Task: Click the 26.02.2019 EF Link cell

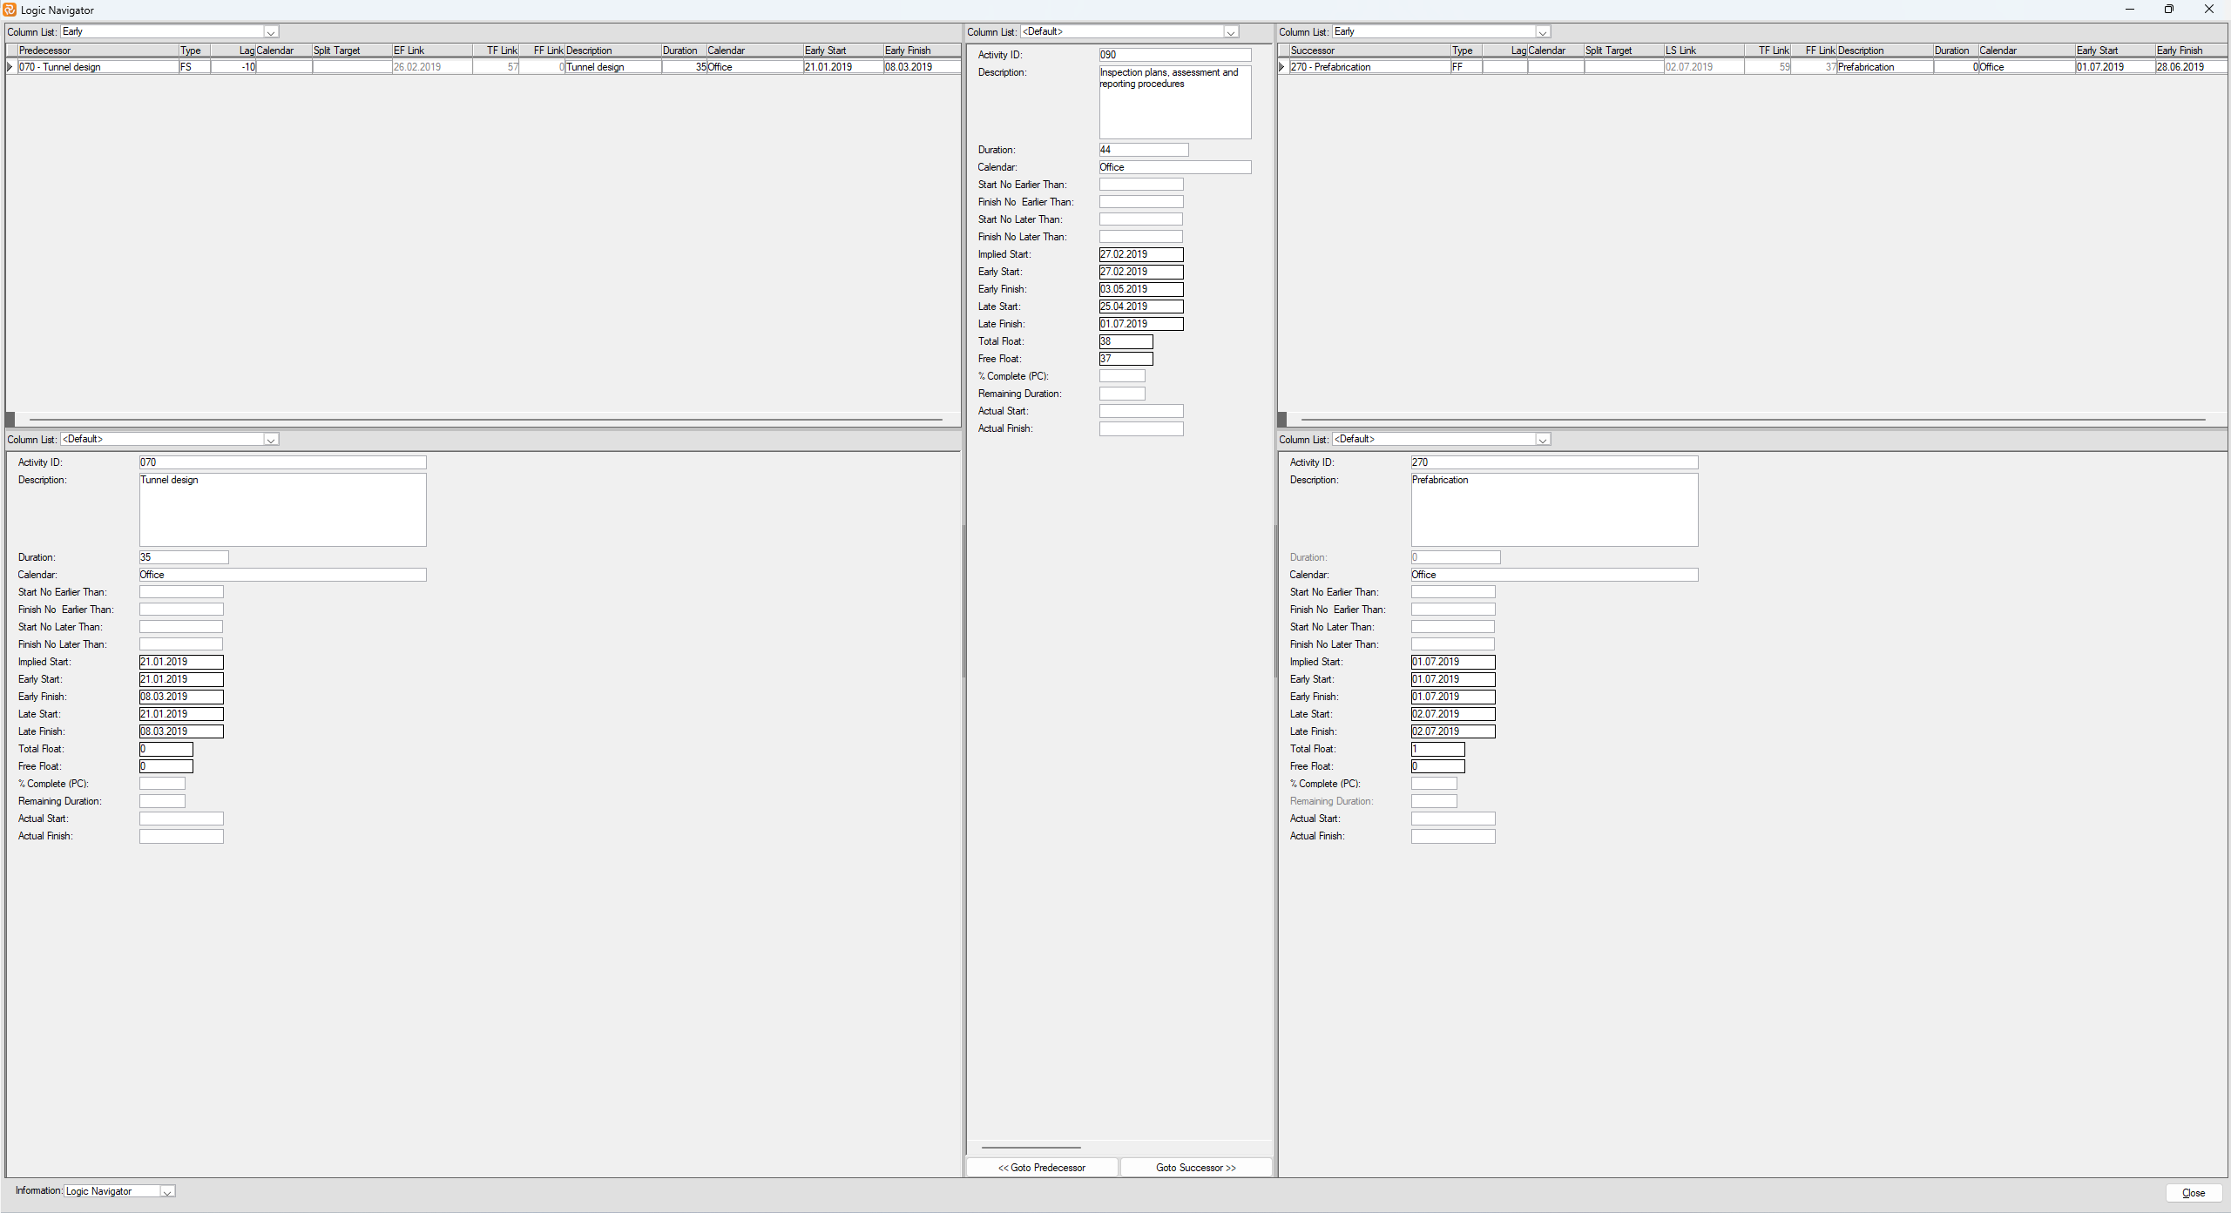Action: [432, 67]
